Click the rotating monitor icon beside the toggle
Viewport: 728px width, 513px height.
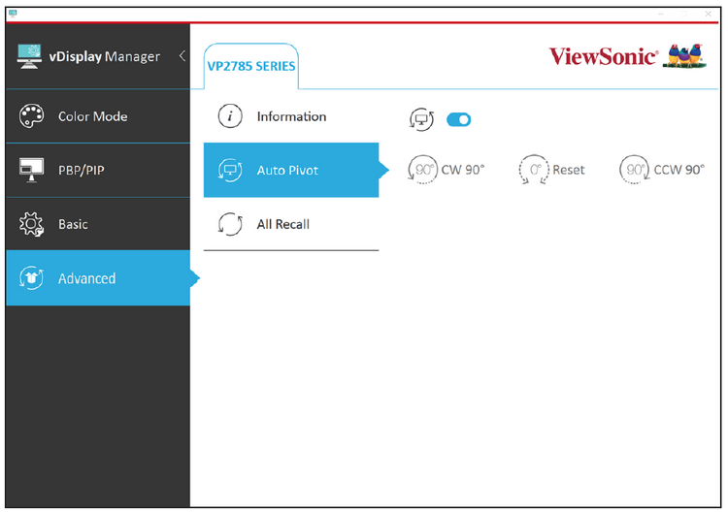pos(421,119)
